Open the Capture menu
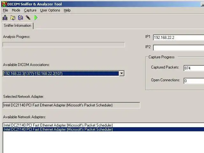This screenshot has height=153, width=204. (x=30, y=10)
